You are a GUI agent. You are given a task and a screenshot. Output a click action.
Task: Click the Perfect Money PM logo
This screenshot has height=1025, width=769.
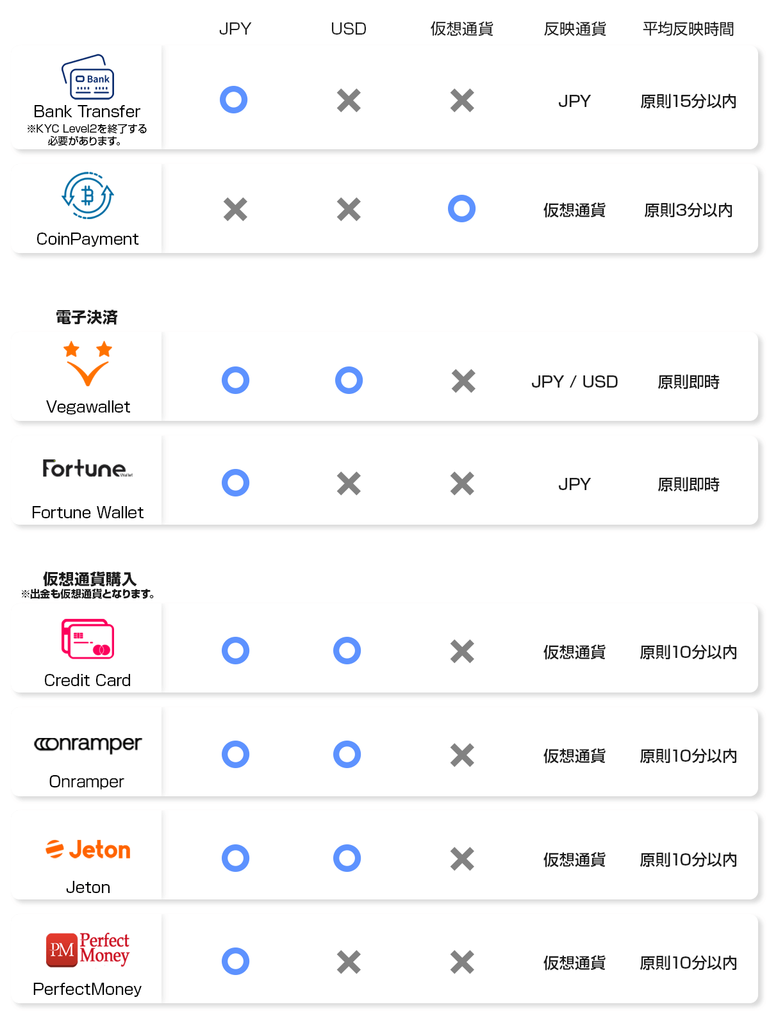[88, 949]
